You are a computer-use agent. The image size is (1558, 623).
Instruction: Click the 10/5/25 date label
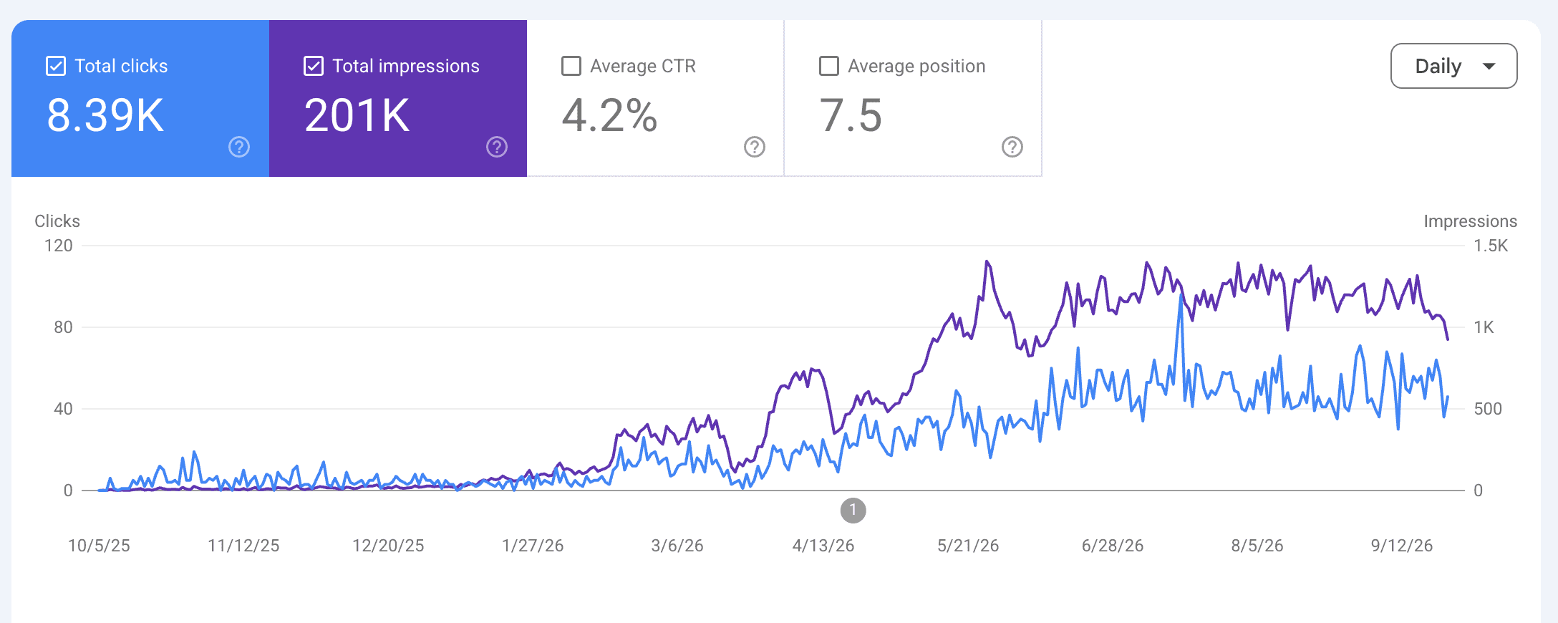pyautogui.click(x=99, y=546)
